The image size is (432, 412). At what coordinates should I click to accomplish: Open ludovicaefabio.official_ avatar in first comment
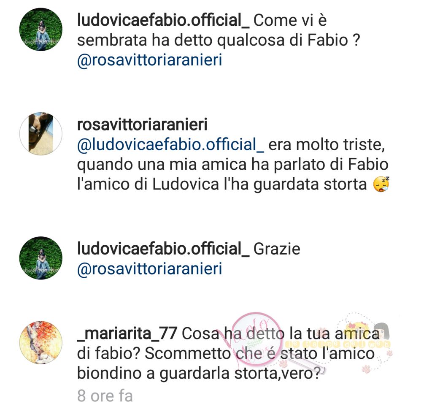coord(41,30)
